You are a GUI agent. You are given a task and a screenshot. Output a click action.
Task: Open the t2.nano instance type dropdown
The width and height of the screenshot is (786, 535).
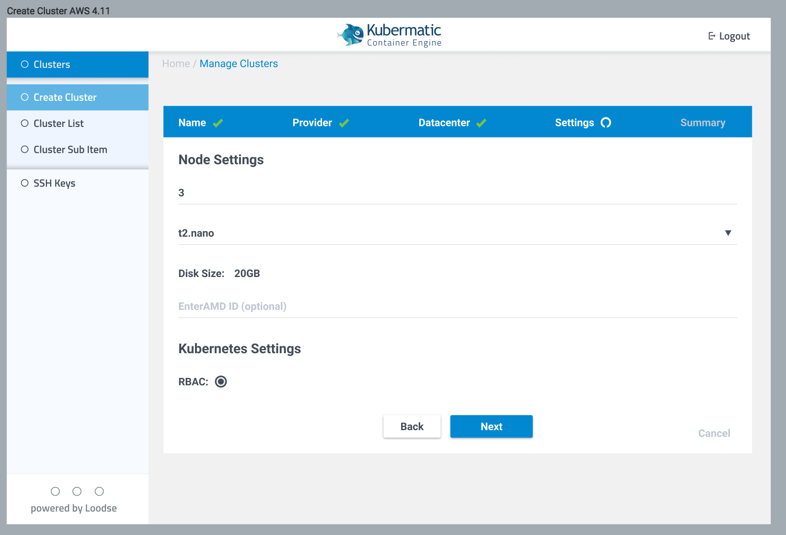728,233
